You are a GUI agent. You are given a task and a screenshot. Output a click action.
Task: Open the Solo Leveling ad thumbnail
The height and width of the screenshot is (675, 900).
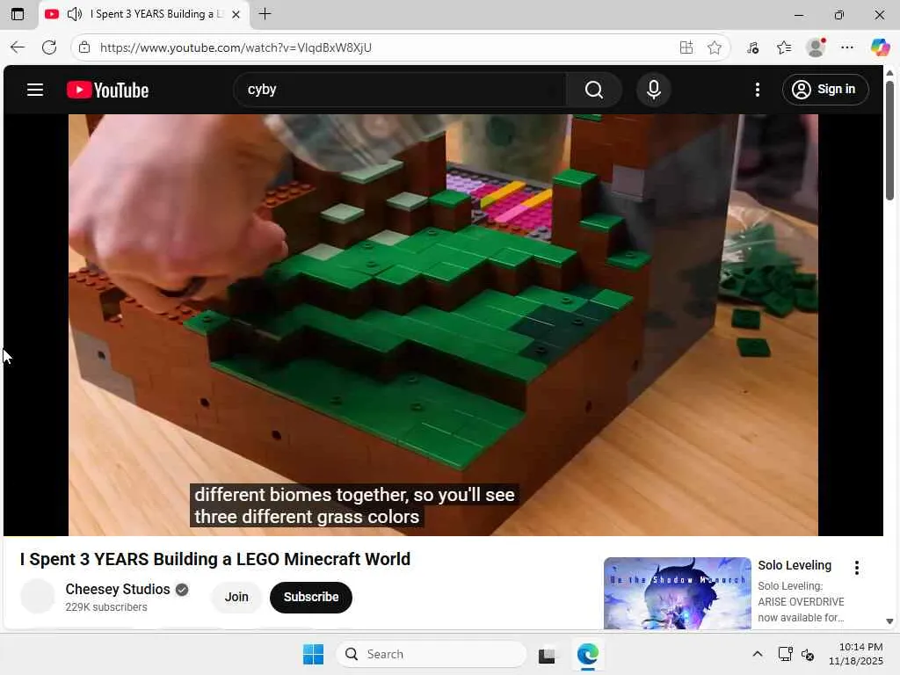point(678,593)
